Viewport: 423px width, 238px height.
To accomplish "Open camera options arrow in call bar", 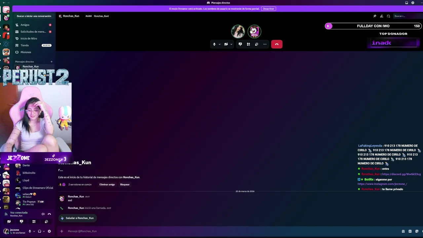I will 231,44.
